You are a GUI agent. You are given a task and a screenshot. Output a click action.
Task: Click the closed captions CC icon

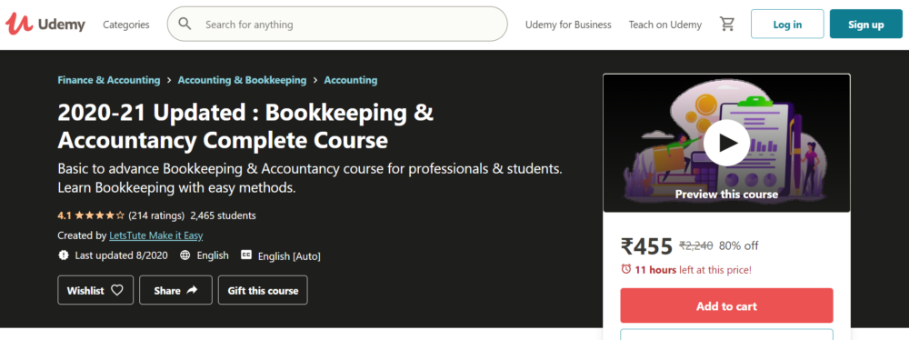tap(246, 255)
